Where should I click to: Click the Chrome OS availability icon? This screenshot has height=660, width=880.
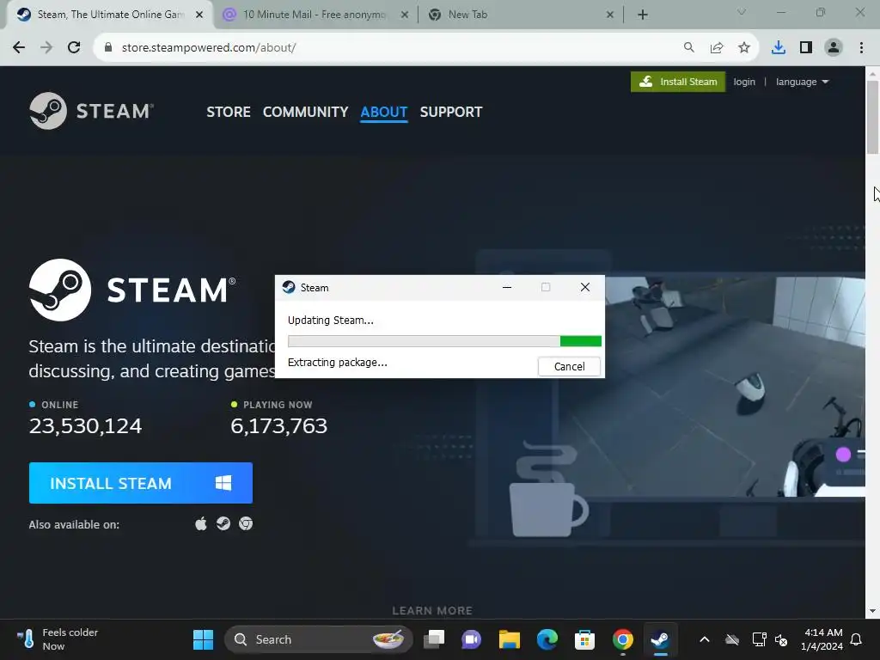point(246,523)
